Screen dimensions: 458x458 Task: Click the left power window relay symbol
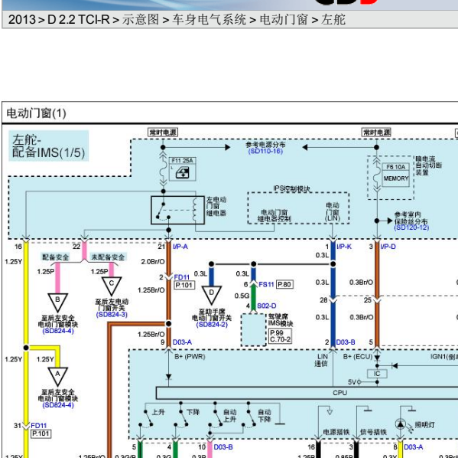pyautogui.click(x=177, y=210)
